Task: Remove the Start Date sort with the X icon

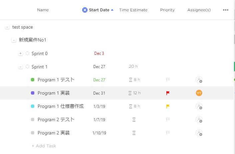Action: [85, 10]
